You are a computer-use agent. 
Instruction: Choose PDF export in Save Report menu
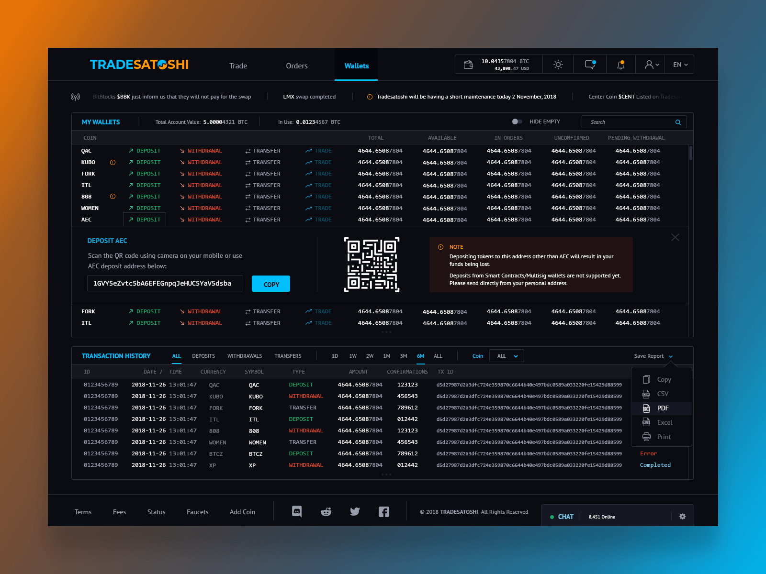(x=662, y=408)
